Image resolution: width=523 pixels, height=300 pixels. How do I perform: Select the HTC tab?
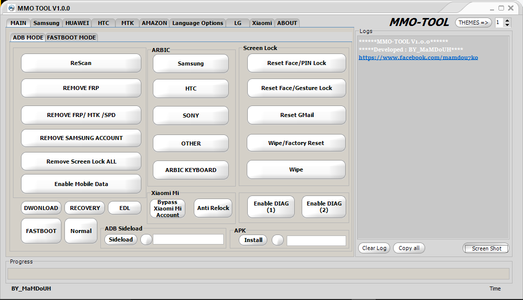click(x=103, y=23)
